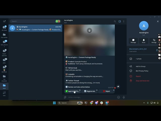Close the bot info panel
The width and height of the screenshot is (161, 121).
(x=158, y=21)
